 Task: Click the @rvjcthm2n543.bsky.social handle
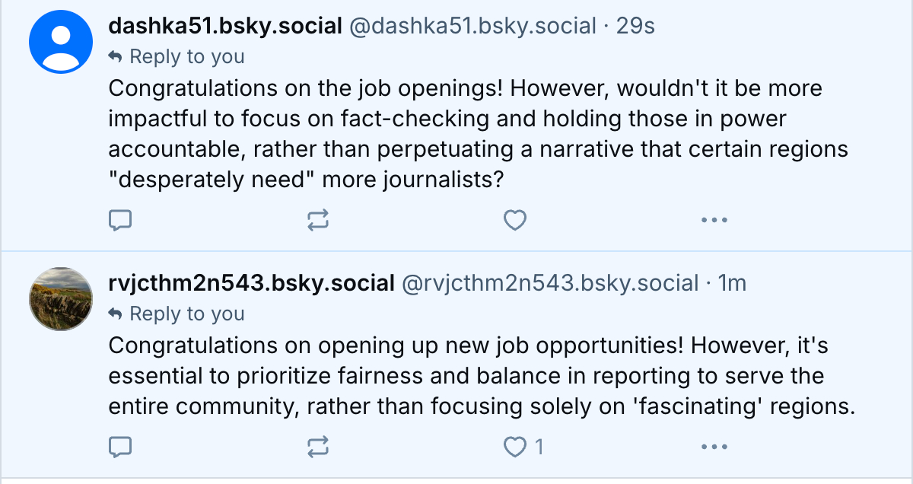tap(549, 284)
